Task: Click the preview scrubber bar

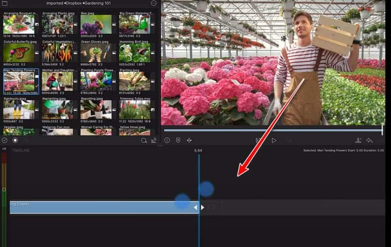Action: point(273,130)
